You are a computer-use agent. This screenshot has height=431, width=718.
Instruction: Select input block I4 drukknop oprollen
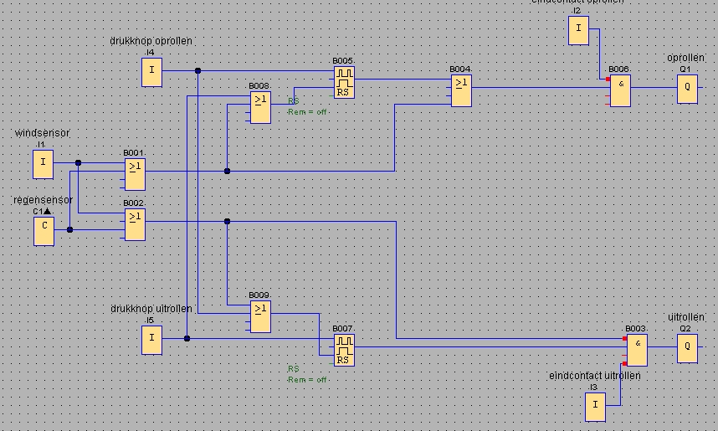coord(151,72)
